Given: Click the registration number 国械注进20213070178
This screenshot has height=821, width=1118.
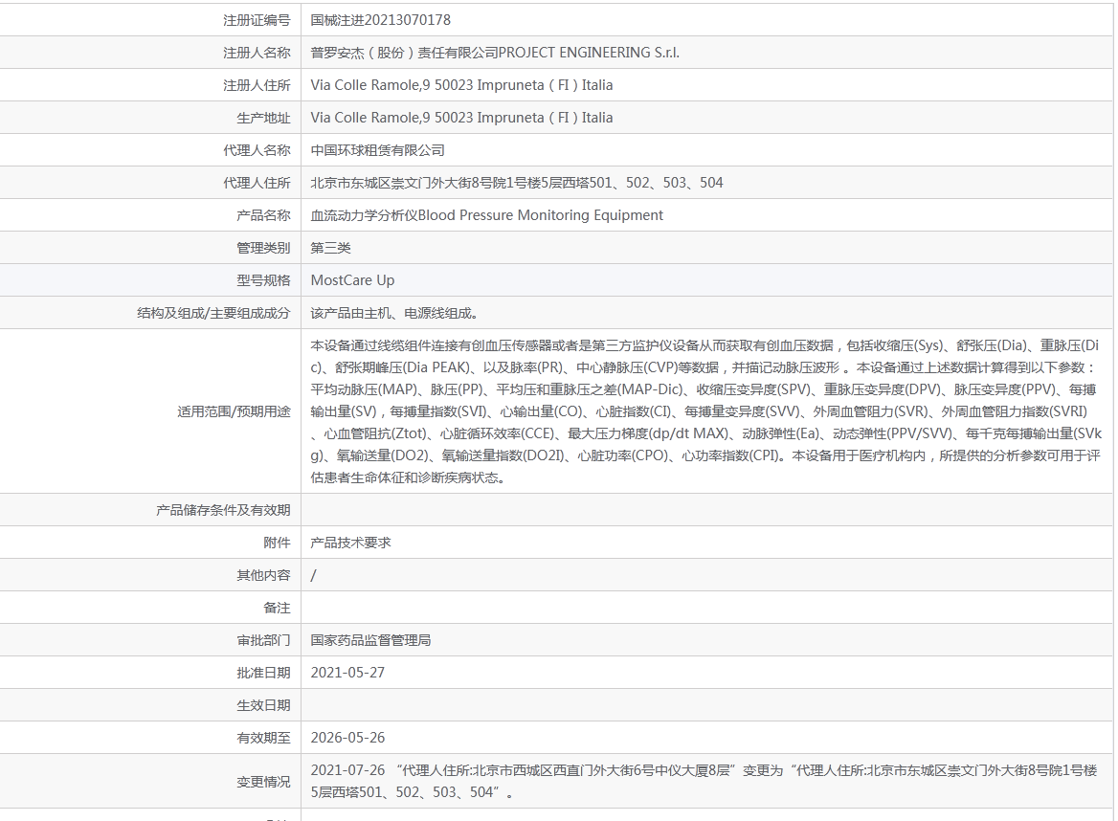Looking at the screenshot, I should [380, 20].
